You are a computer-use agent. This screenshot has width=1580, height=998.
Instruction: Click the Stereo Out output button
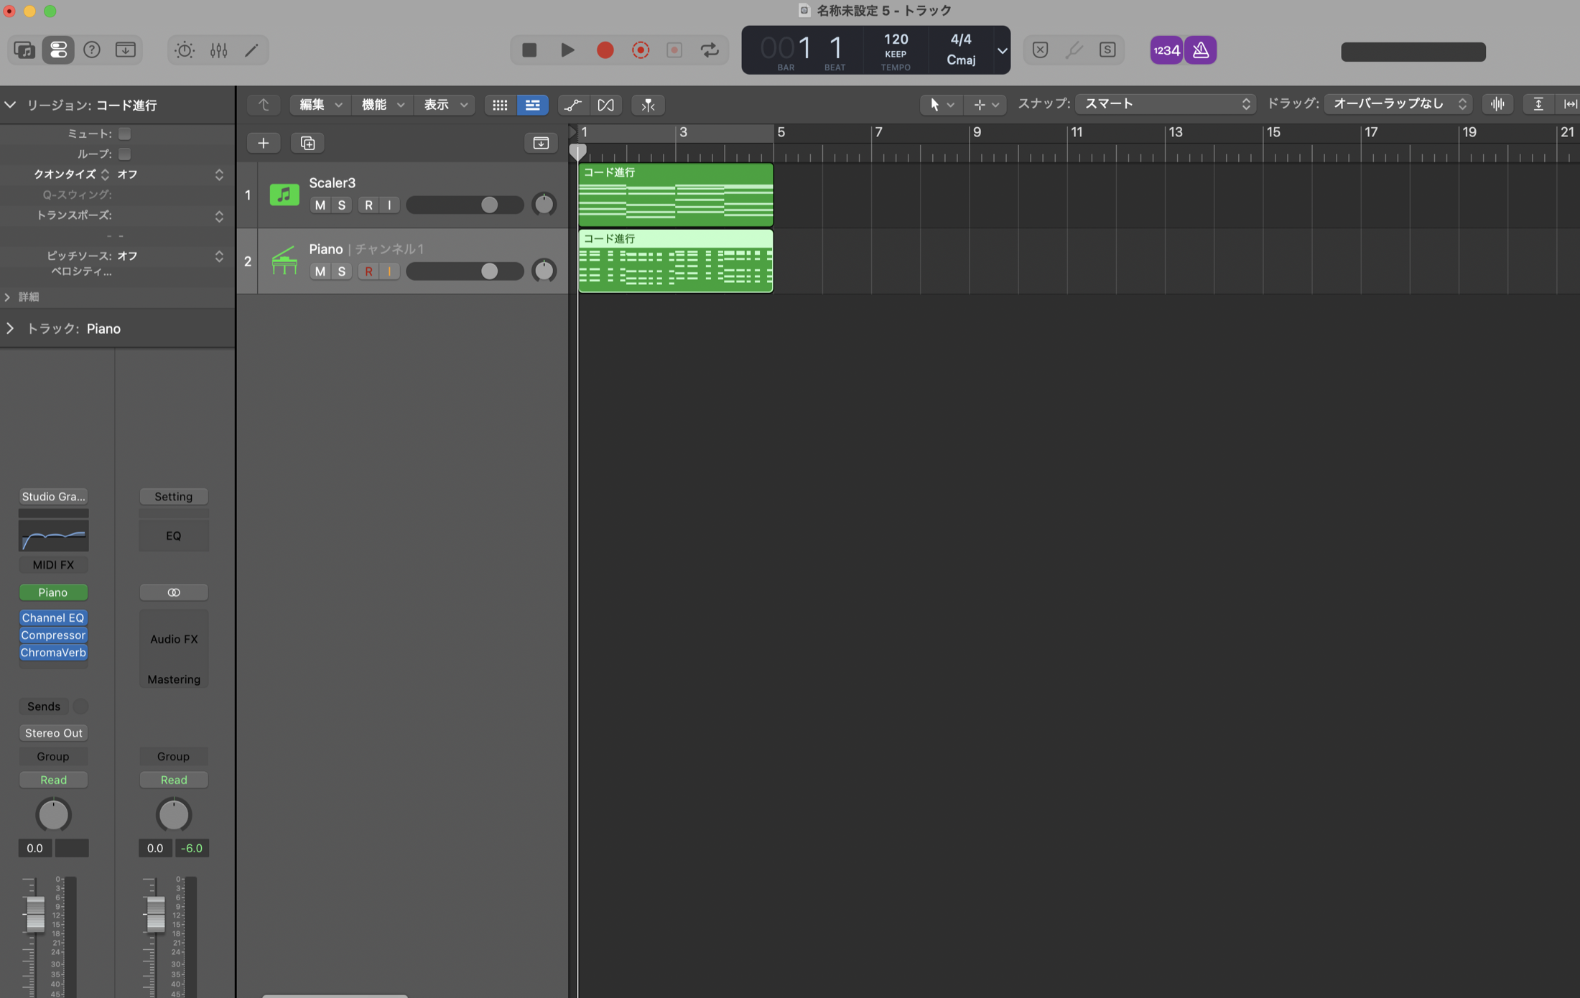(x=53, y=732)
